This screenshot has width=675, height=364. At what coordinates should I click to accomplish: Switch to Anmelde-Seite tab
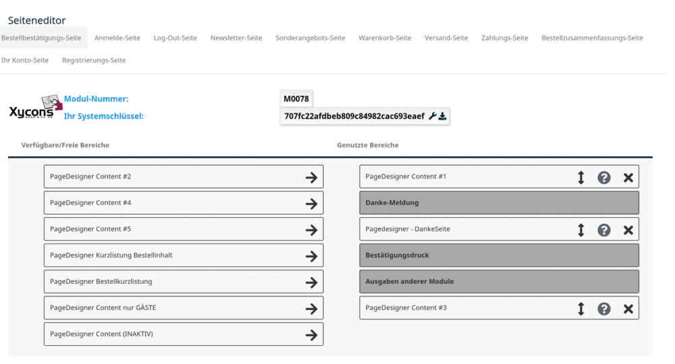point(117,38)
